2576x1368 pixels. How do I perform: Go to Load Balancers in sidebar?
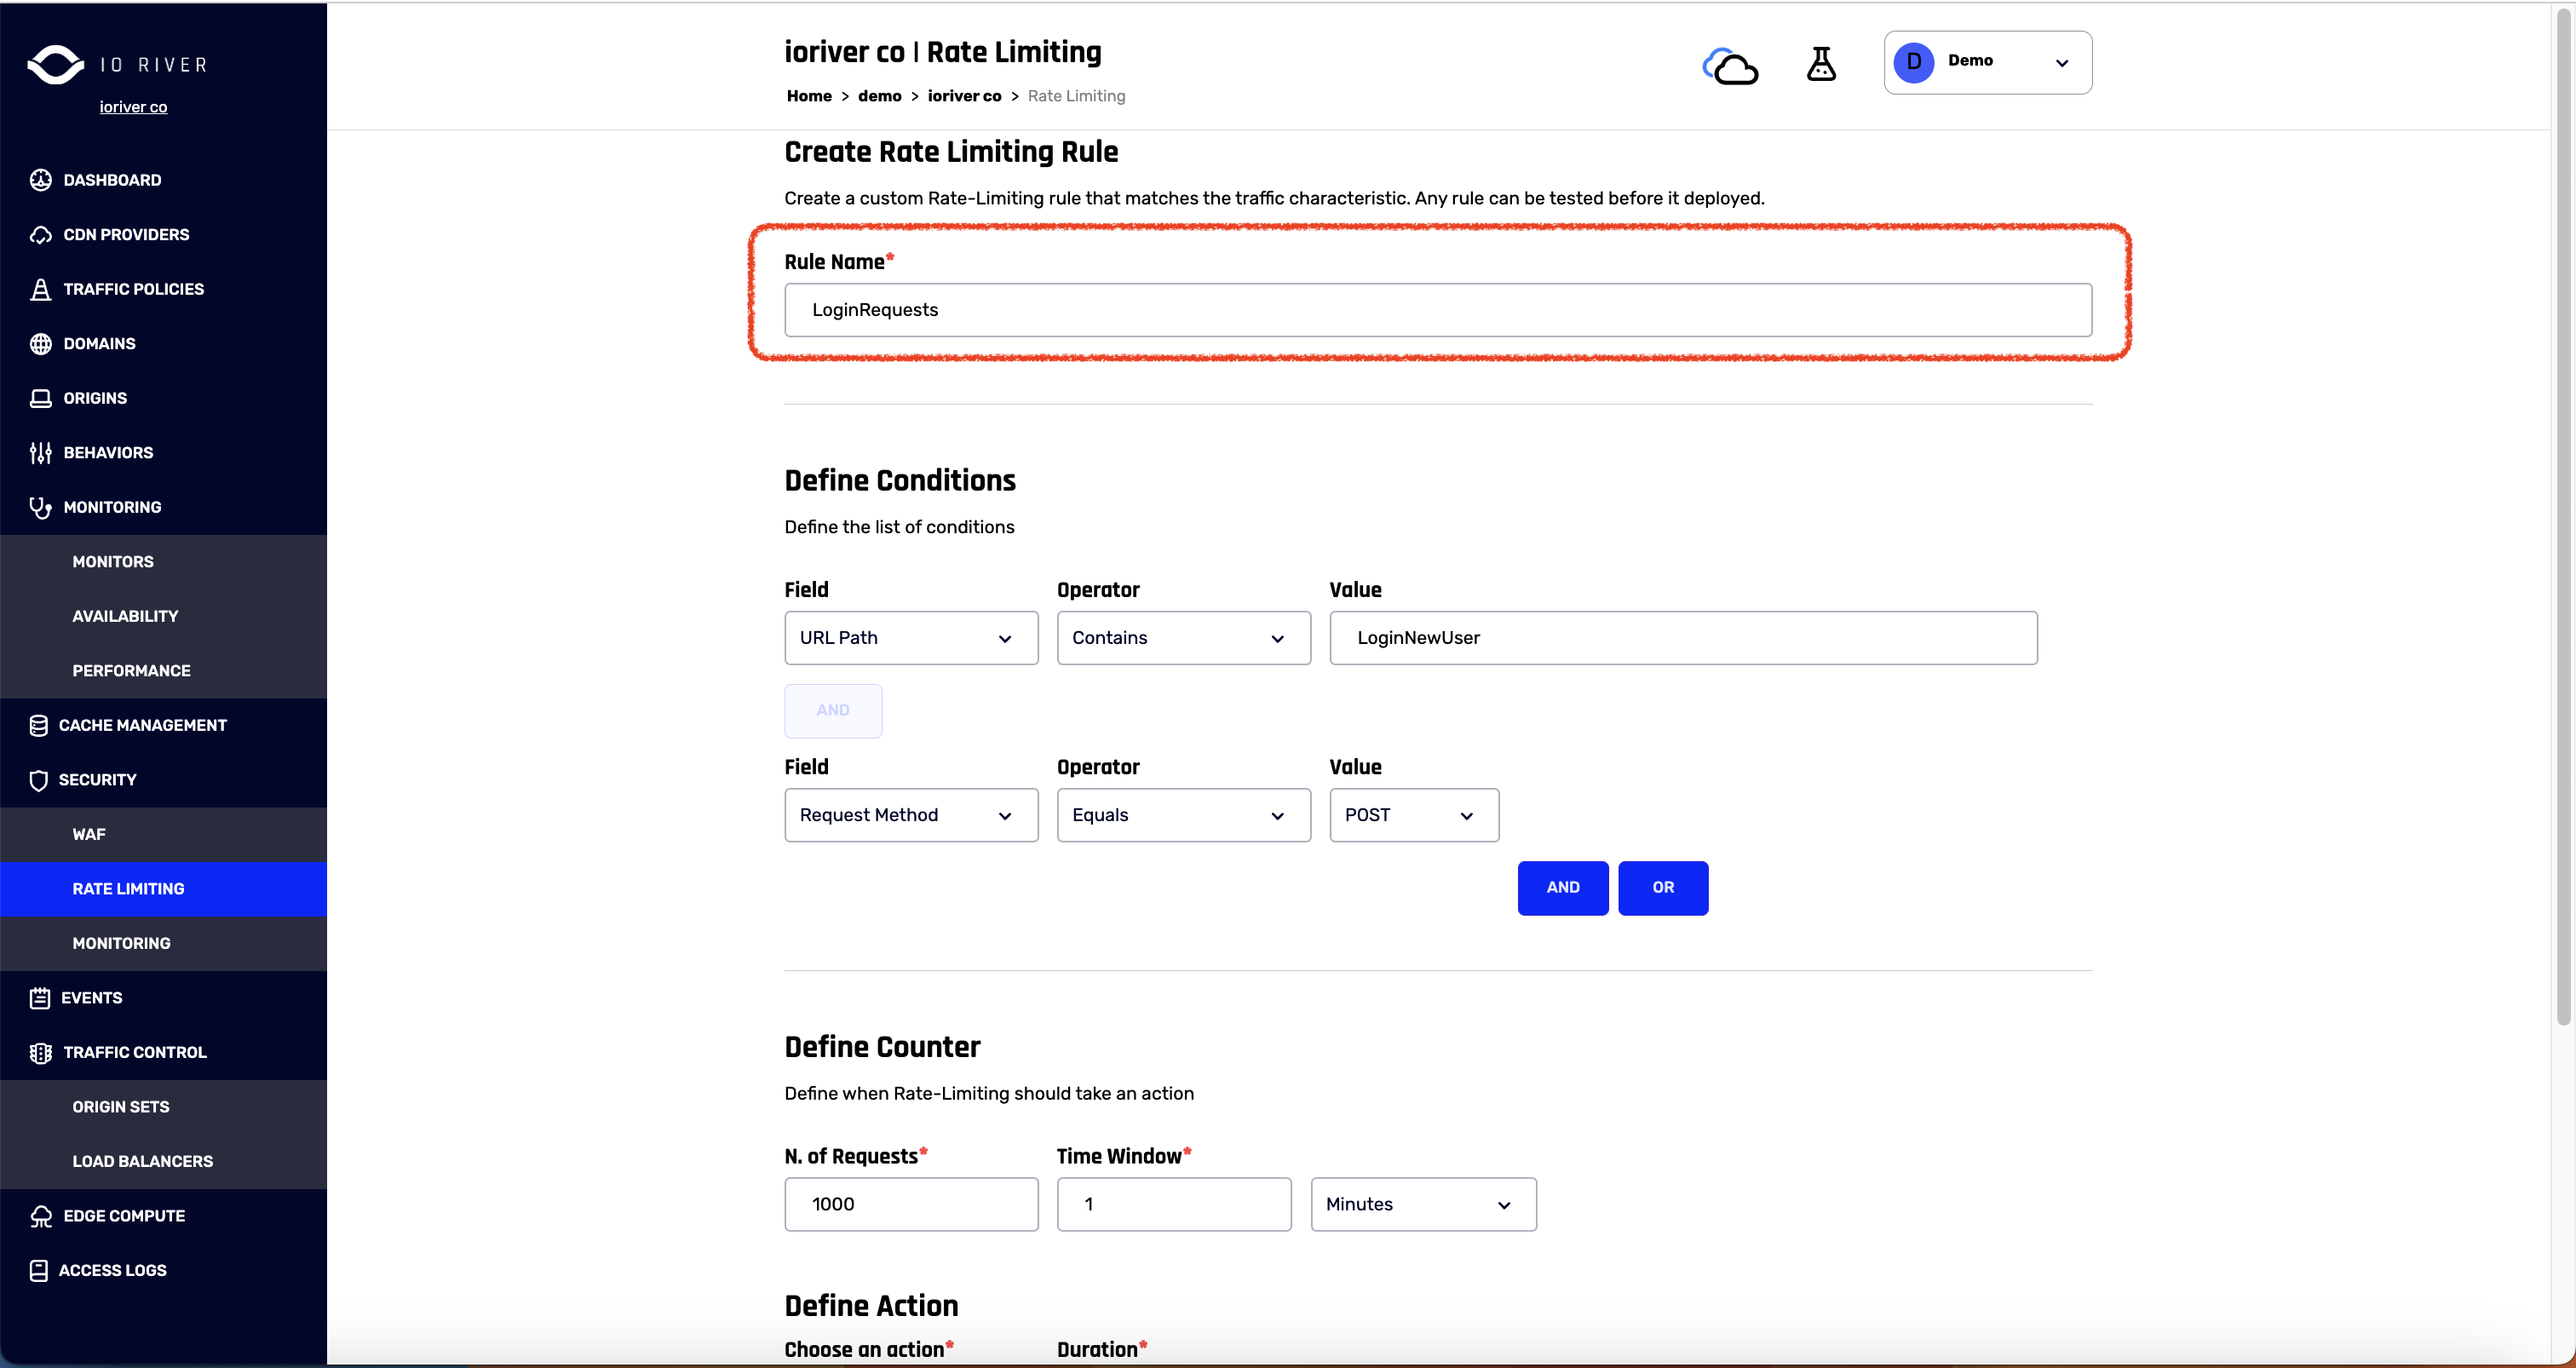(x=142, y=1161)
